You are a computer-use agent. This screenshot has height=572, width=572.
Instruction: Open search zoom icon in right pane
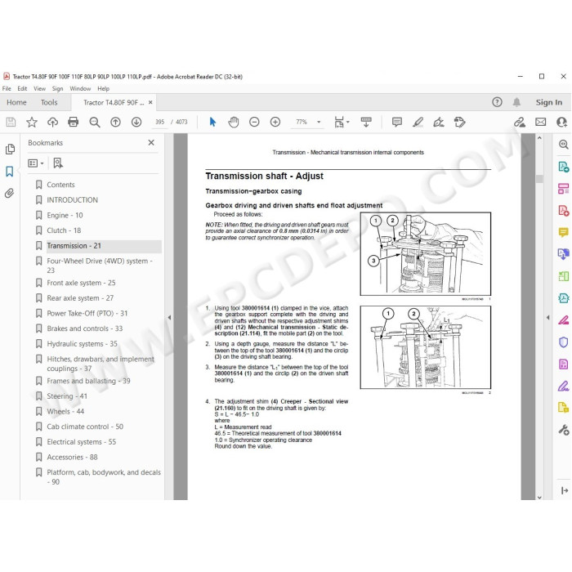(x=563, y=145)
